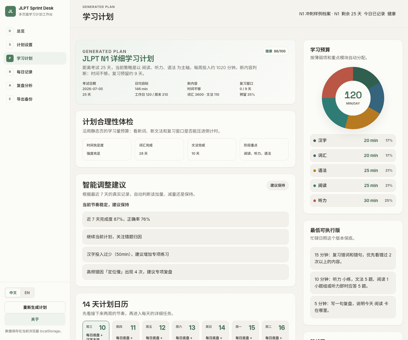Click header status 今日已记录
408x340 pixels.
pos(374,14)
